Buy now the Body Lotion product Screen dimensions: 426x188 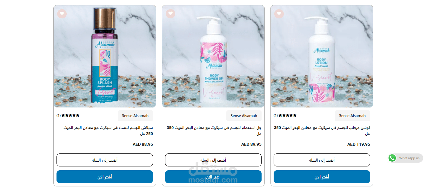322,177
